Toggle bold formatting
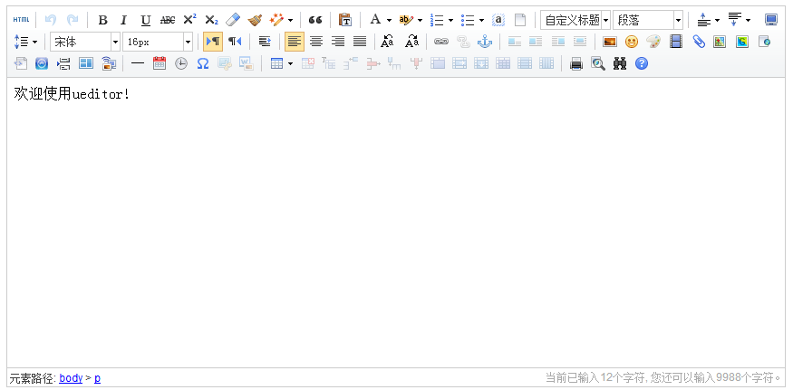 (102, 20)
